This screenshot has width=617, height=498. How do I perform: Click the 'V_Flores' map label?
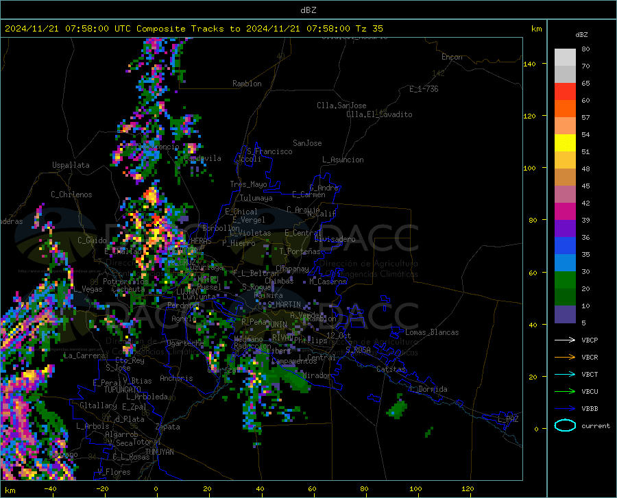coord(114,472)
